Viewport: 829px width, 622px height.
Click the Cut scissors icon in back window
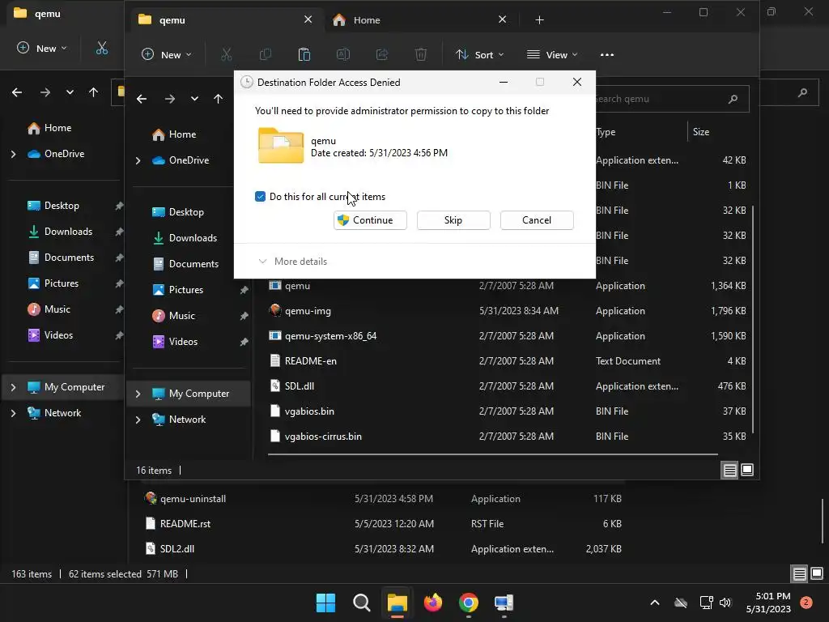[101, 48]
